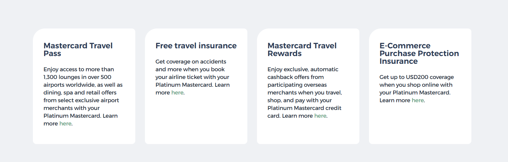The height and width of the screenshot is (162, 508).
Task: Open the Mastercard Travel Pass 'here' link
Action: coord(65,124)
